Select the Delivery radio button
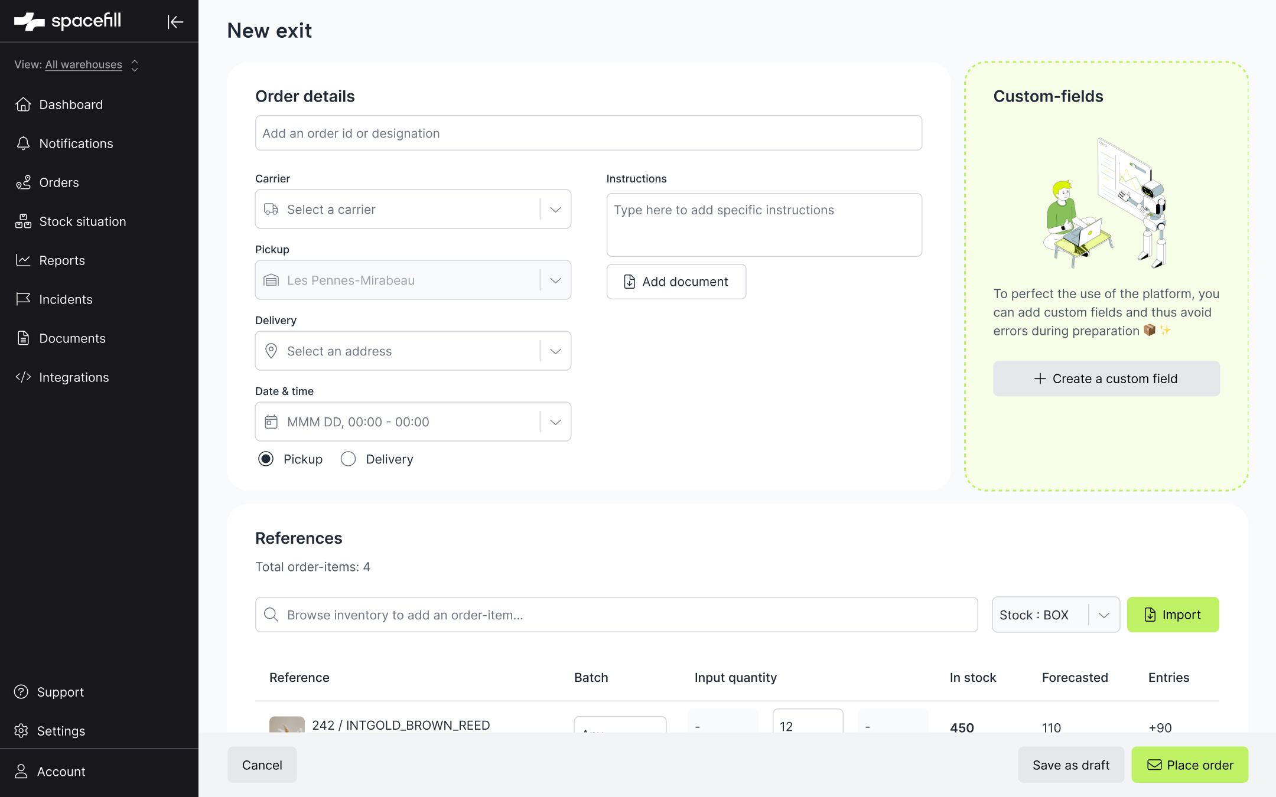This screenshot has width=1276, height=797. tap(349, 459)
